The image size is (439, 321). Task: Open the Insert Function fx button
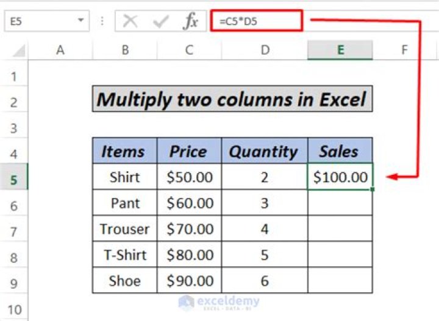click(x=190, y=21)
